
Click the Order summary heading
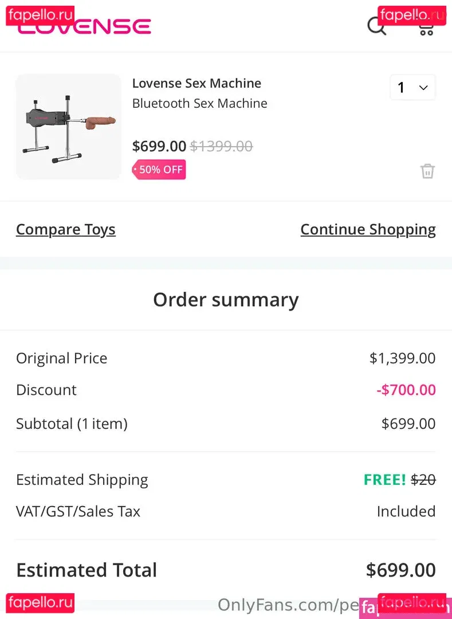226,300
